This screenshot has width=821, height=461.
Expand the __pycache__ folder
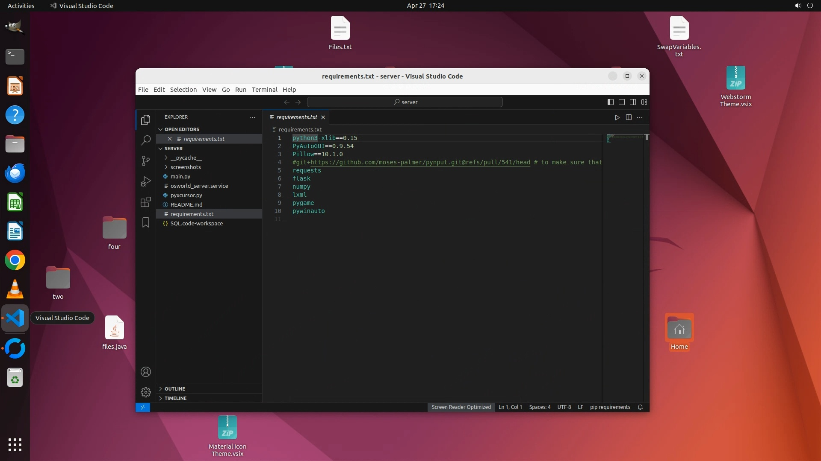186,158
